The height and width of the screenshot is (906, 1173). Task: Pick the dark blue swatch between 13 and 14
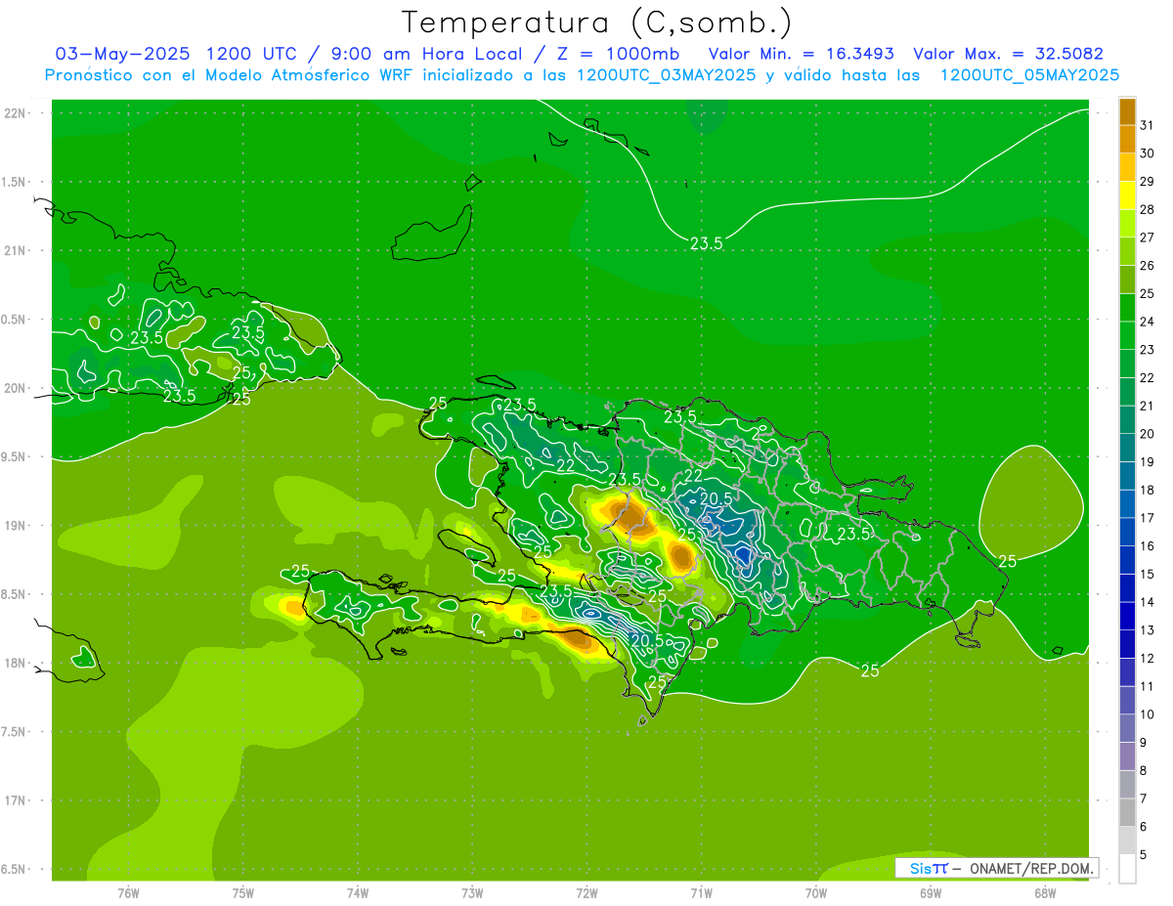(x=1127, y=617)
